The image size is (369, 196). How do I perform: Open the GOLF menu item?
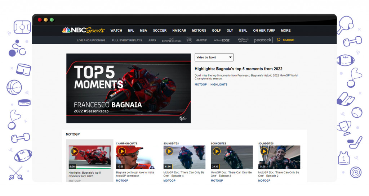216,31
